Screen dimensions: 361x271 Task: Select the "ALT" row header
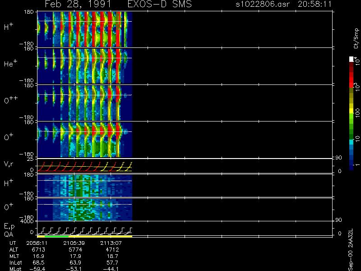(x=14, y=250)
